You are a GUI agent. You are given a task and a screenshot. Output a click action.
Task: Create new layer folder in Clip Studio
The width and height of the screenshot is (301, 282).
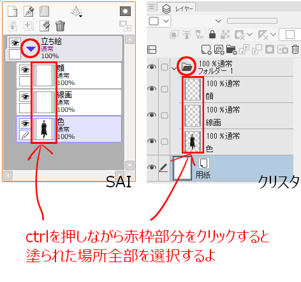click(x=231, y=49)
